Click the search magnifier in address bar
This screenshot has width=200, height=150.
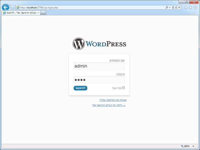click(x=167, y=8)
